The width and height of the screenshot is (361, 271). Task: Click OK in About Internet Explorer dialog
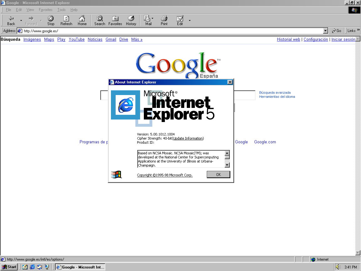218,174
